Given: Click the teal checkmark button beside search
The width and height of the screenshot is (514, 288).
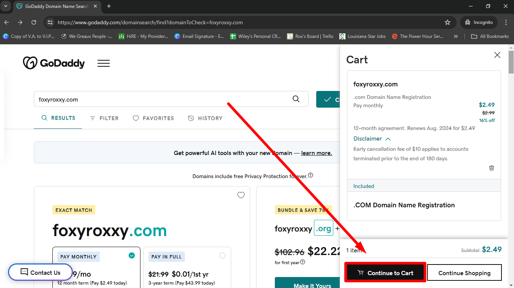Looking at the screenshot, I should (x=328, y=99).
